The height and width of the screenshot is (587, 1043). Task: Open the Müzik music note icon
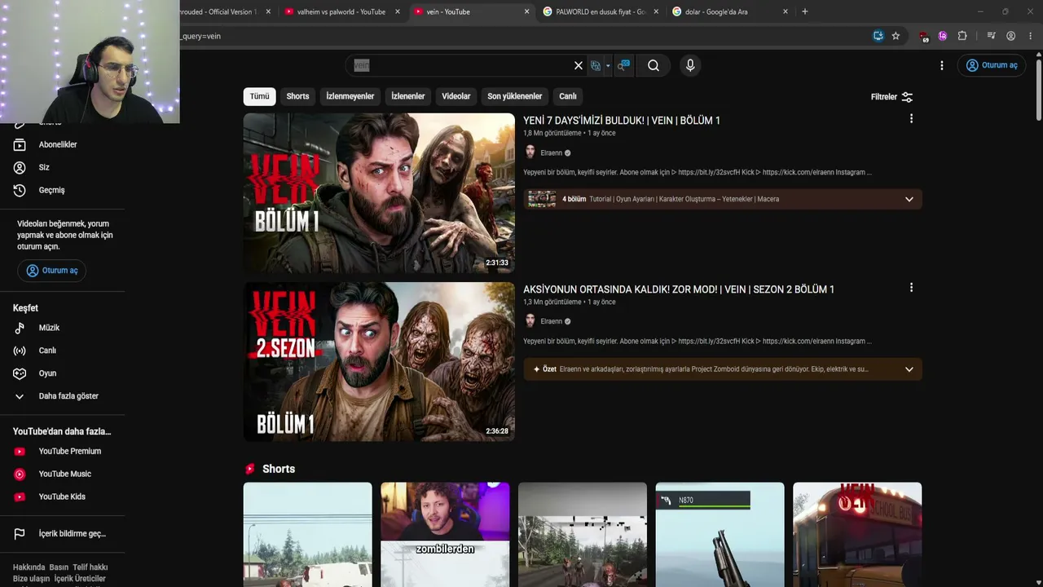pyautogui.click(x=20, y=328)
